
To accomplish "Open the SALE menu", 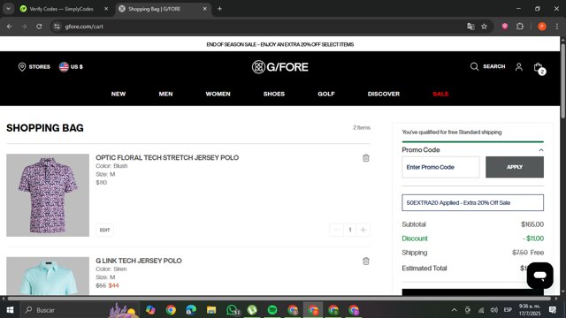I will click(x=440, y=94).
